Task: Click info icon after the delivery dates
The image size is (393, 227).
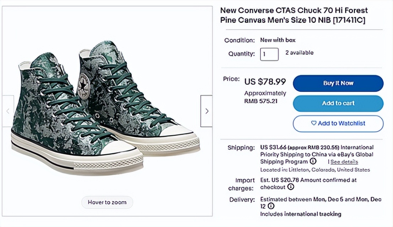Action: pyautogui.click(x=270, y=206)
